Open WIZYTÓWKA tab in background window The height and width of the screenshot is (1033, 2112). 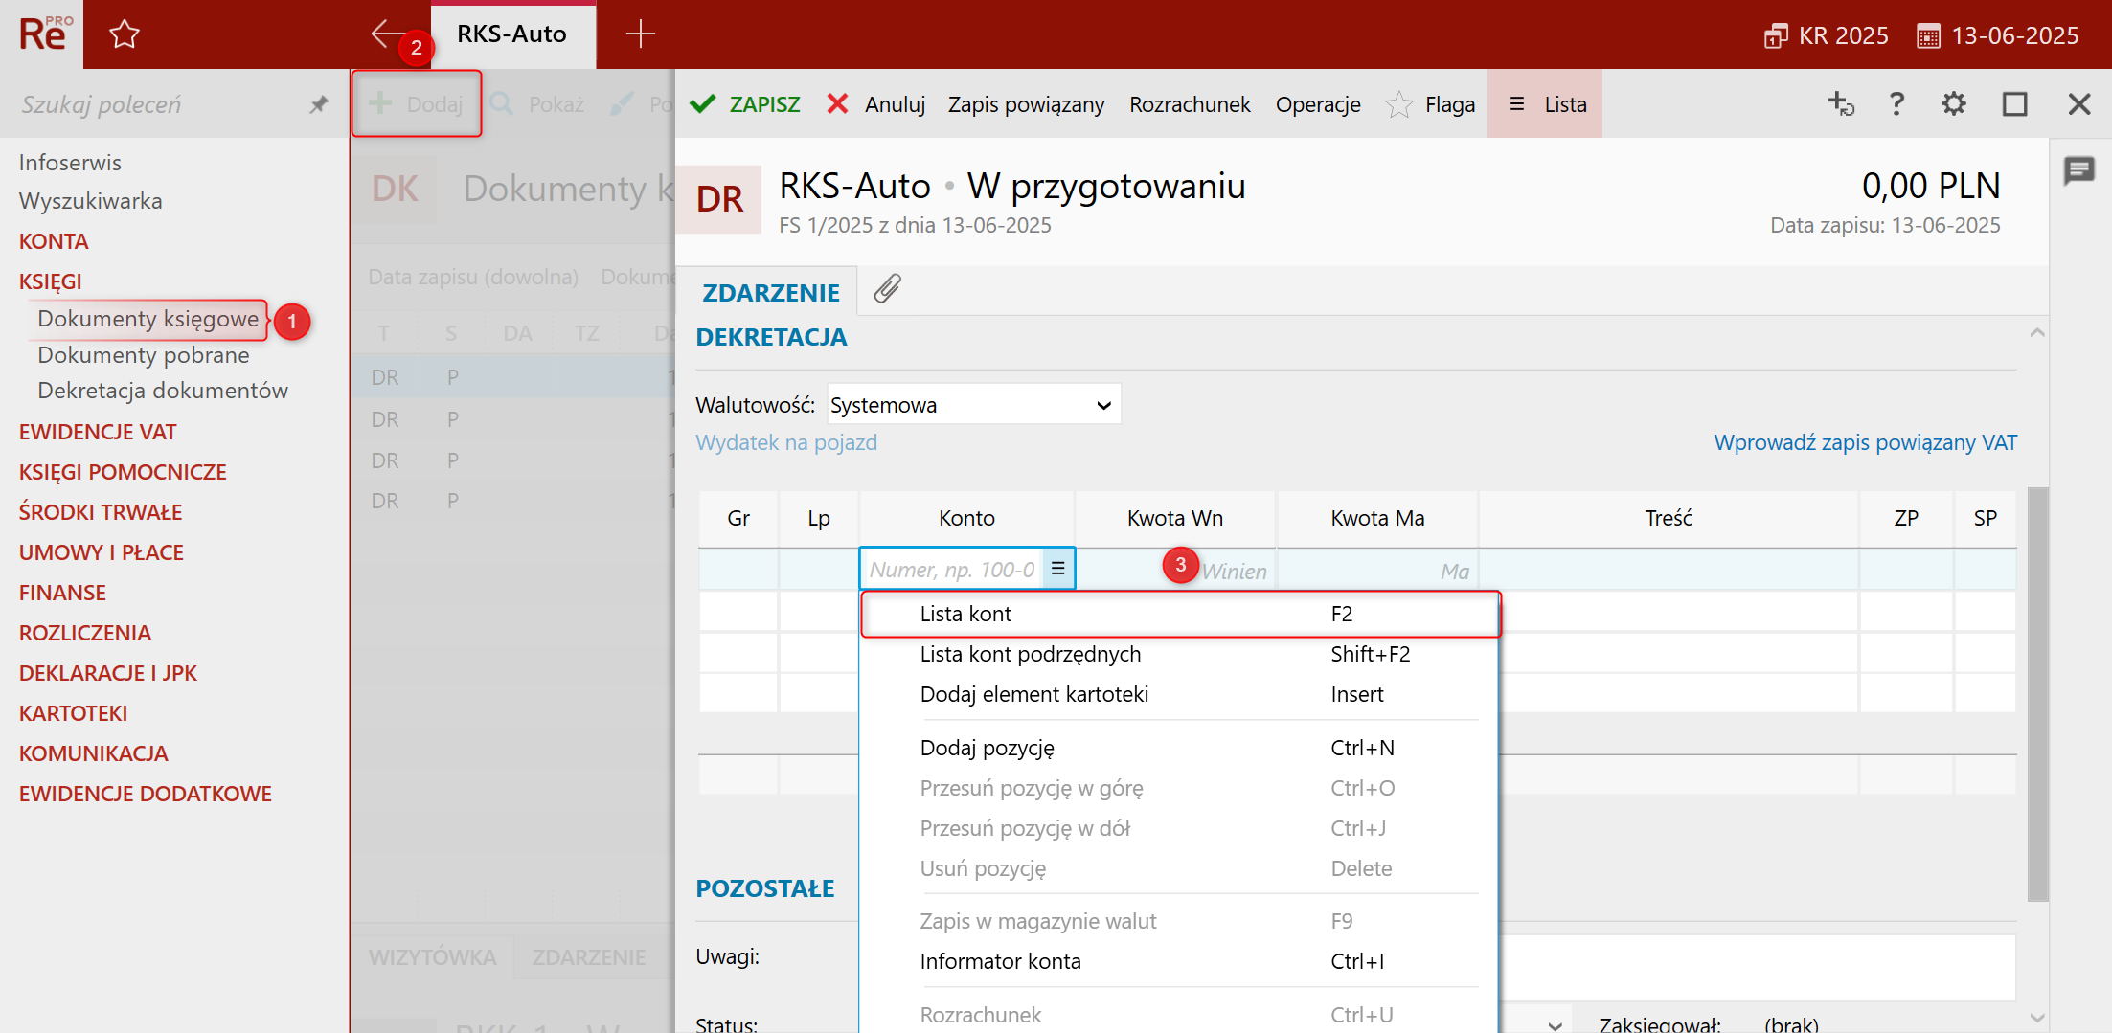coord(433,957)
